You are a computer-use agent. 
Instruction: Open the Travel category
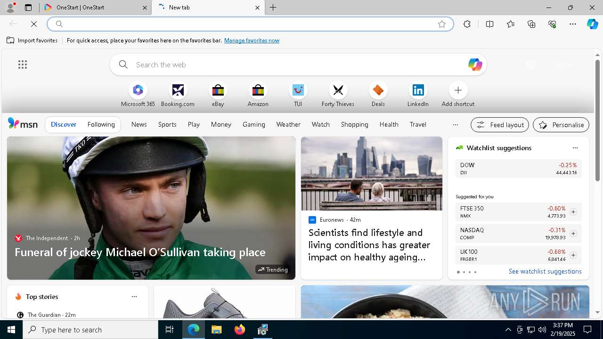pyautogui.click(x=418, y=124)
